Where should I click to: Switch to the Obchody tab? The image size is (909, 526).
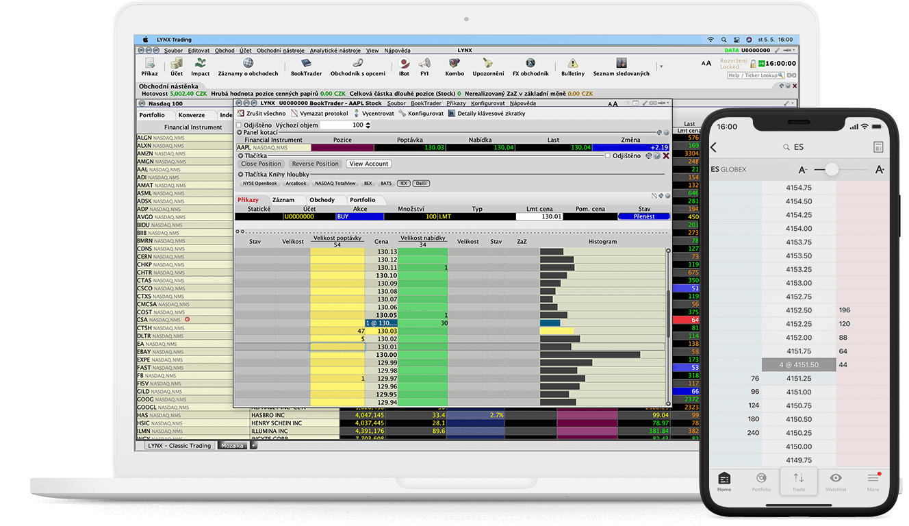tap(322, 200)
